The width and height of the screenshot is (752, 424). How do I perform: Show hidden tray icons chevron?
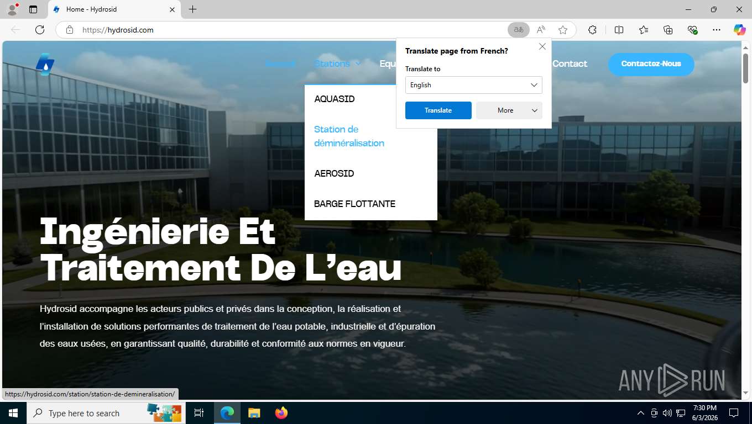[640, 413]
